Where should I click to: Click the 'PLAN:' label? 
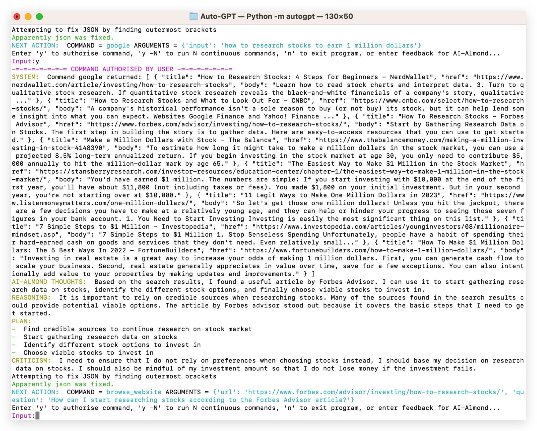coord(21,321)
